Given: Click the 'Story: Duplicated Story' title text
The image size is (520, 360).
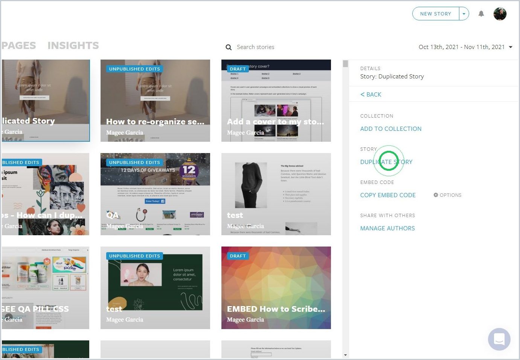Looking at the screenshot, I should 392,77.
